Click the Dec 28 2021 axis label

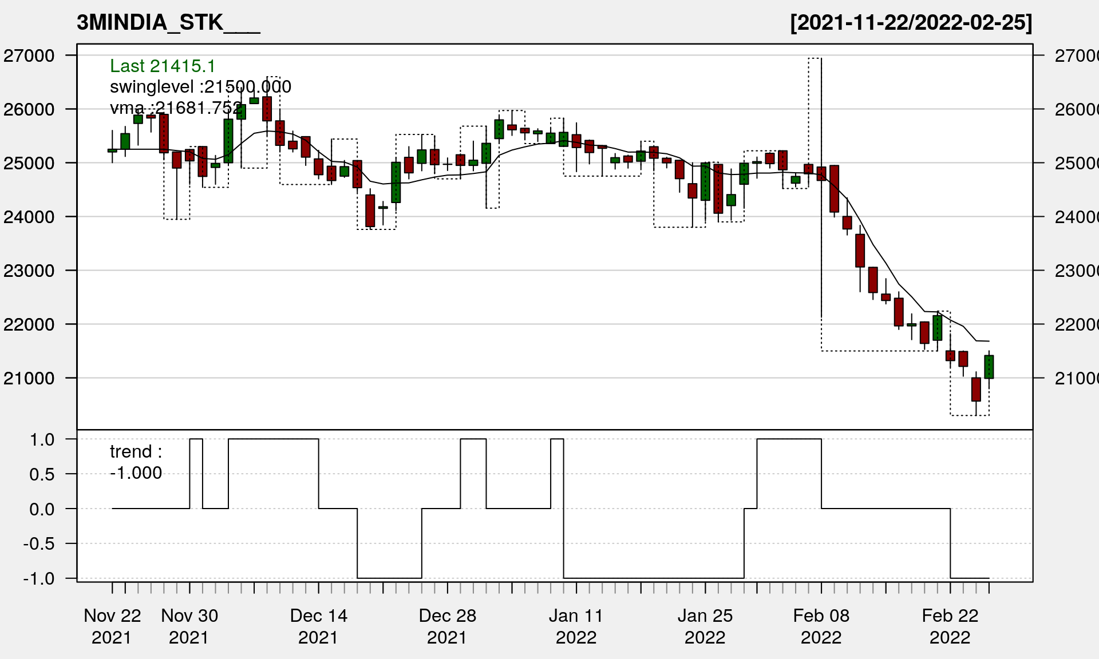click(447, 626)
